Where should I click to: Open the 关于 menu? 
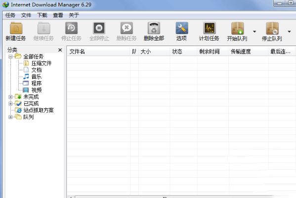(x=74, y=15)
